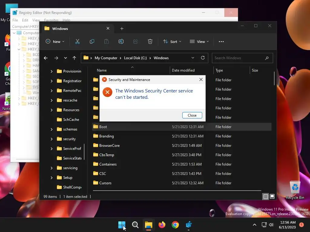310x232 pixels.
Task: Click the search magnifier icon in Explorer
Action: click(267, 58)
